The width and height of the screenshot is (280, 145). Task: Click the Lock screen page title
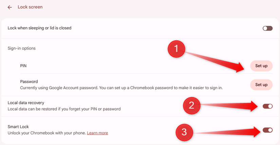pyautogui.click(x=30, y=7)
